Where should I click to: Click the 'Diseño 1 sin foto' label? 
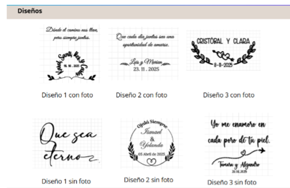pos(66,181)
